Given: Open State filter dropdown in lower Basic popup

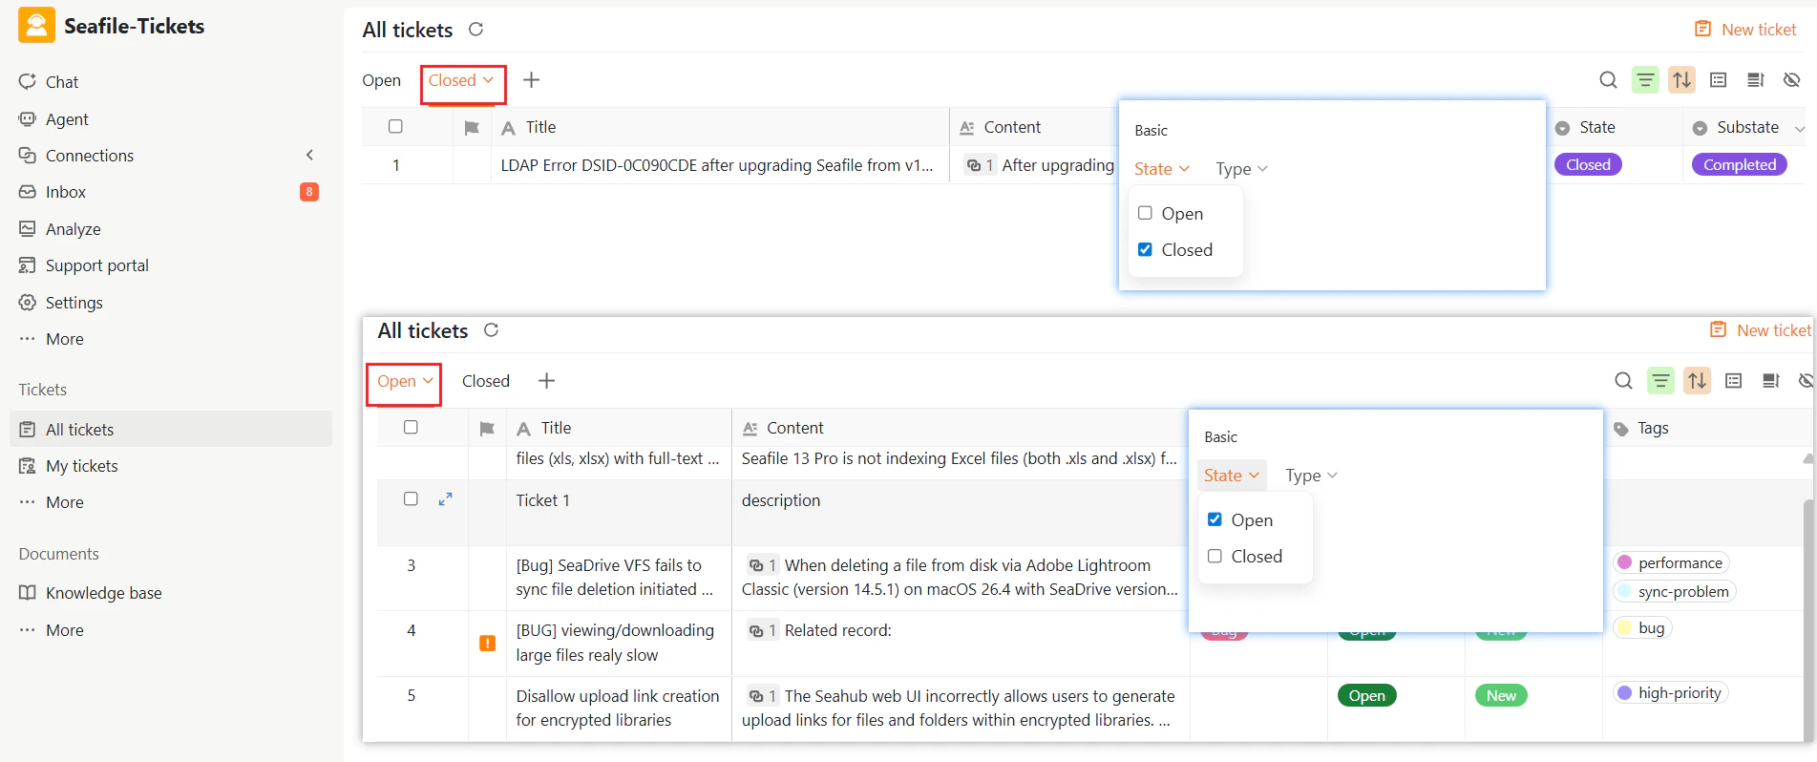Looking at the screenshot, I should coord(1232,476).
